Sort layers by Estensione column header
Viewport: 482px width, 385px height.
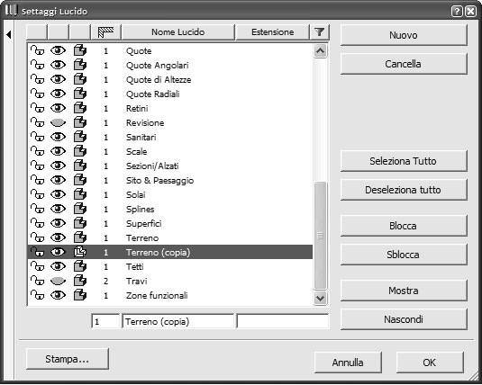tap(272, 31)
